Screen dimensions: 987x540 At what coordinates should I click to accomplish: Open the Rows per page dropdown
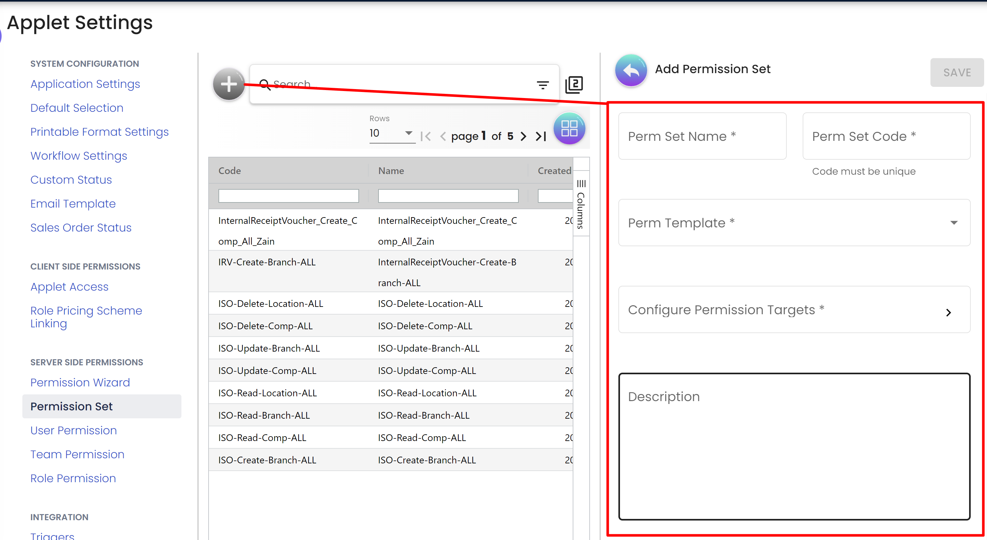coord(391,133)
